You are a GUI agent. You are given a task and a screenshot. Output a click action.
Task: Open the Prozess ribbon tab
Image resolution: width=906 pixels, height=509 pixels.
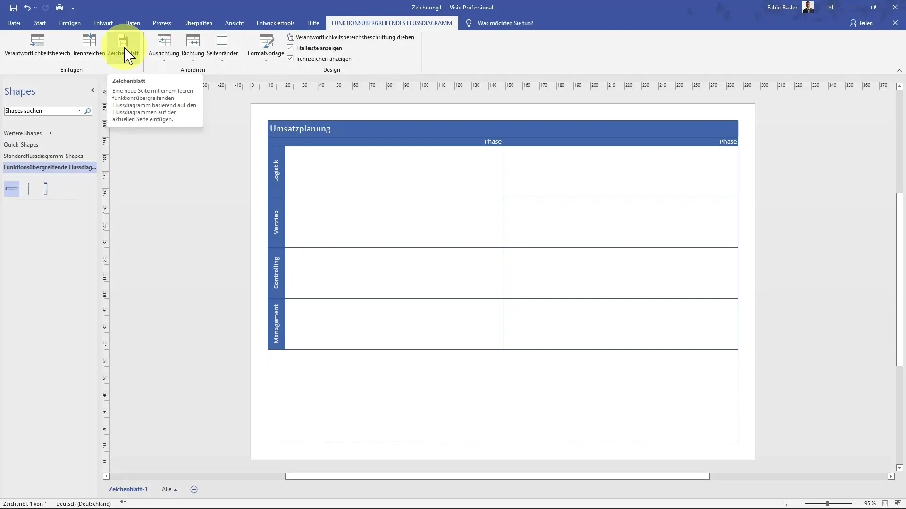coord(162,23)
